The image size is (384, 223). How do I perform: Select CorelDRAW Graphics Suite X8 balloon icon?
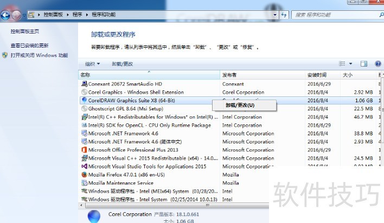point(84,100)
